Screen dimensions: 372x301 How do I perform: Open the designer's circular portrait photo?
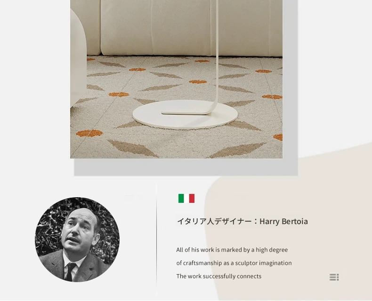tap(77, 239)
